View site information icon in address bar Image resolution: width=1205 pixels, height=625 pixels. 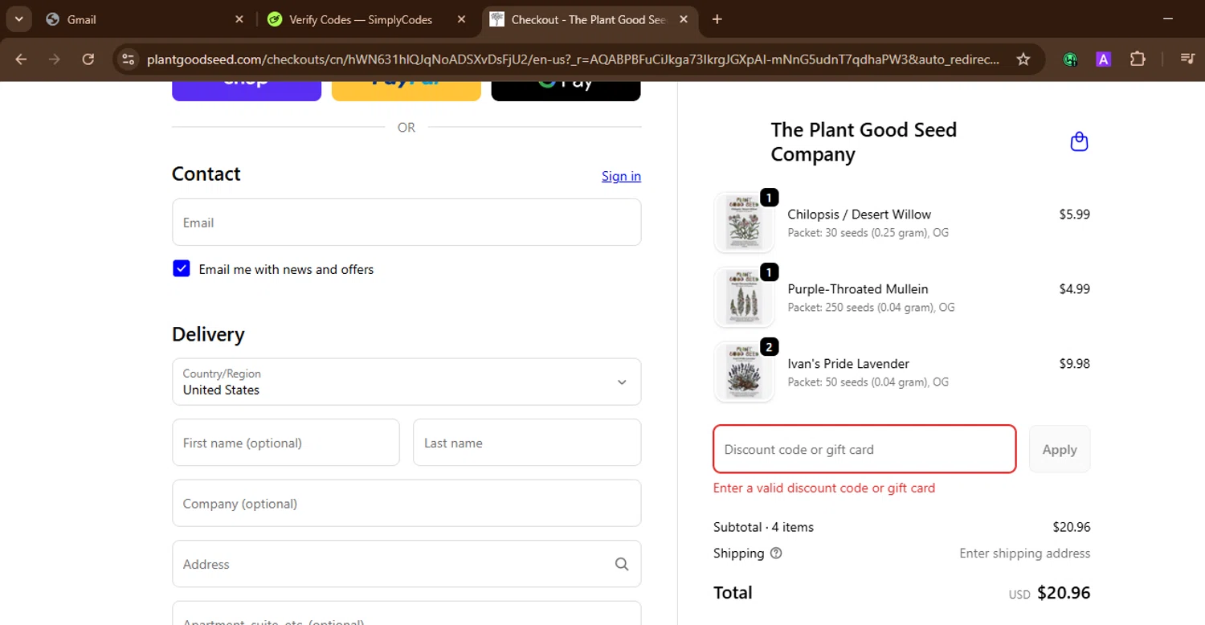[x=128, y=59]
